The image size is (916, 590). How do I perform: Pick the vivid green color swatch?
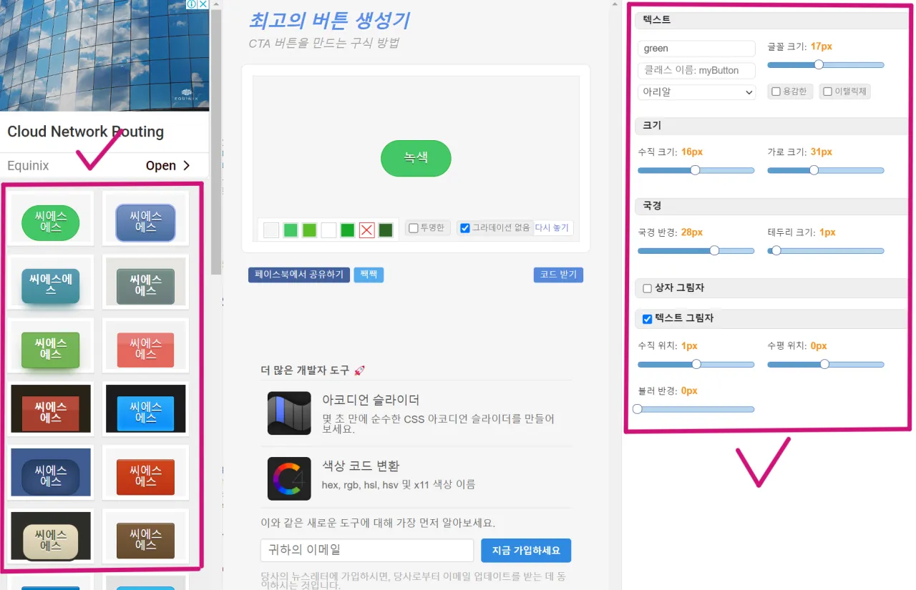[347, 230]
